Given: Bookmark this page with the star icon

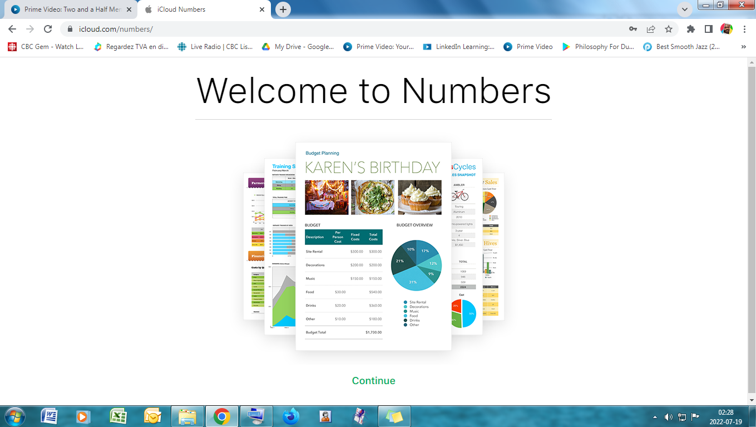Looking at the screenshot, I should coord(669,29).
